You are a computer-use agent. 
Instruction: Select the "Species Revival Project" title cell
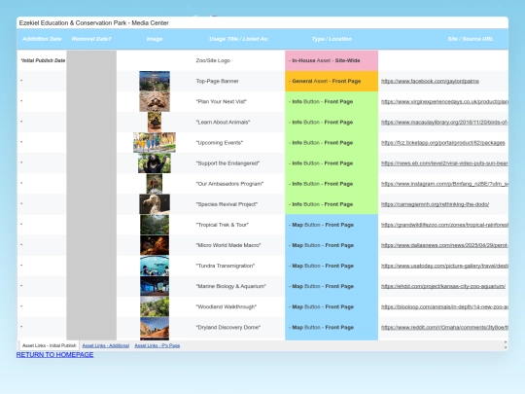(239, 204)
